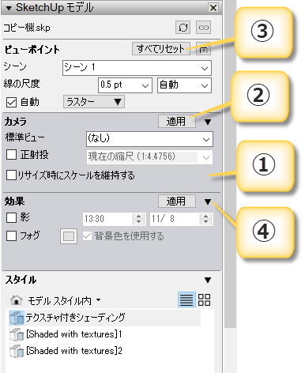This screenshot has height=373, width=305.
Task: Open the 0.5 pt line weight dropdown
Action: (125, 85)
